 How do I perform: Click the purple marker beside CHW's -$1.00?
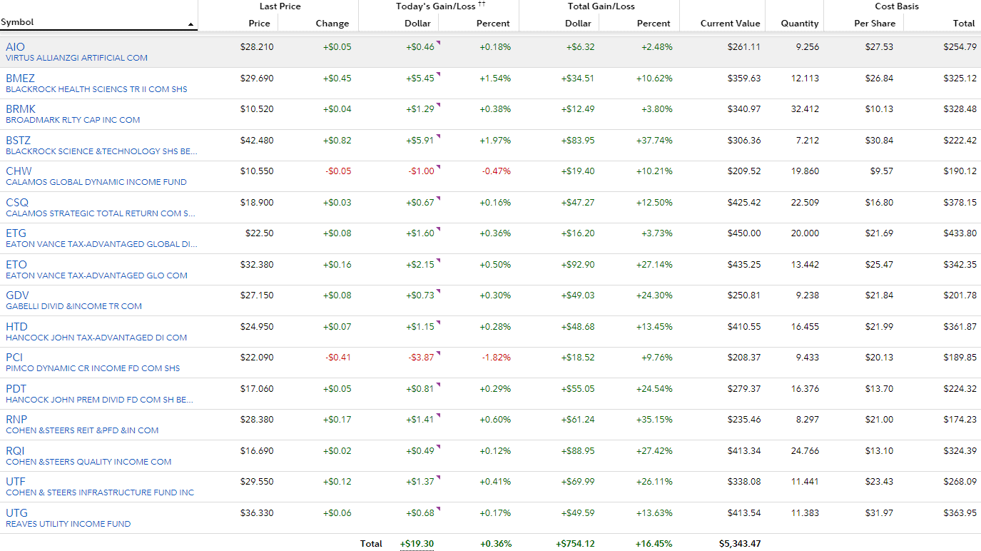coord(438,167)
